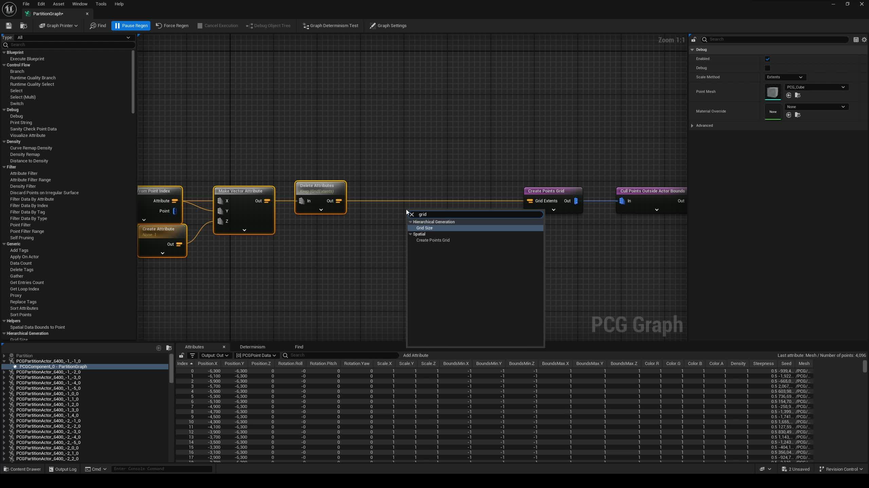
Task: Enable the Debug checkbox
Action: (x=767, y=68)
